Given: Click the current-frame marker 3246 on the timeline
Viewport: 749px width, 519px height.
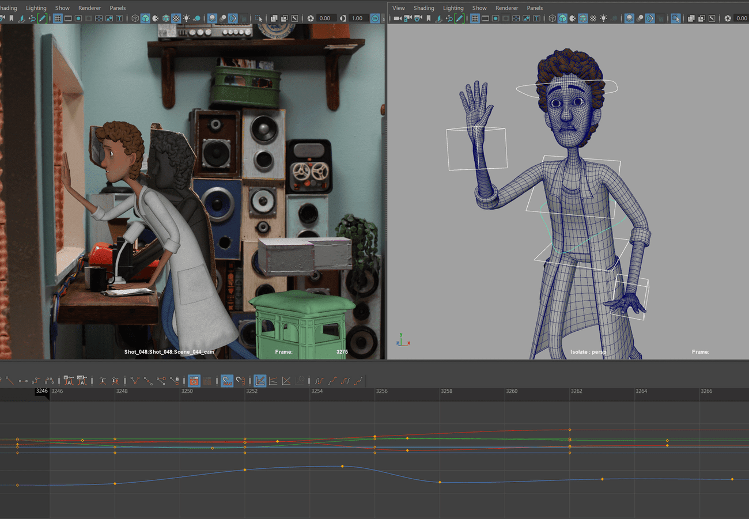Looking at the screenshot, I should coord(42,391).
